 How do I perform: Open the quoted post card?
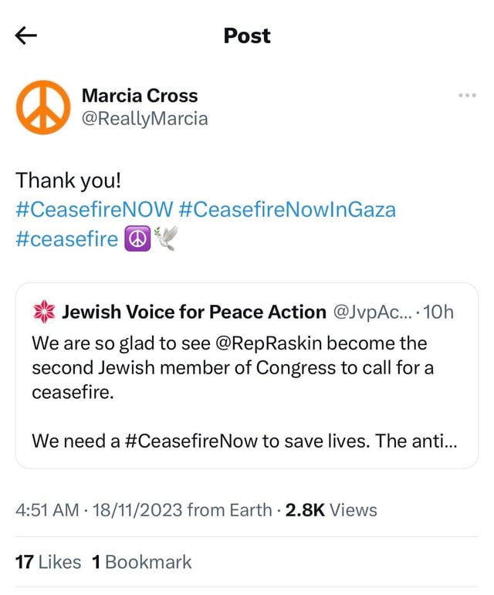[247, 401]
